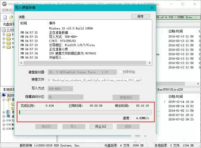
Task: Click the message log left scroll arrow
Action: tap(21, 63)
